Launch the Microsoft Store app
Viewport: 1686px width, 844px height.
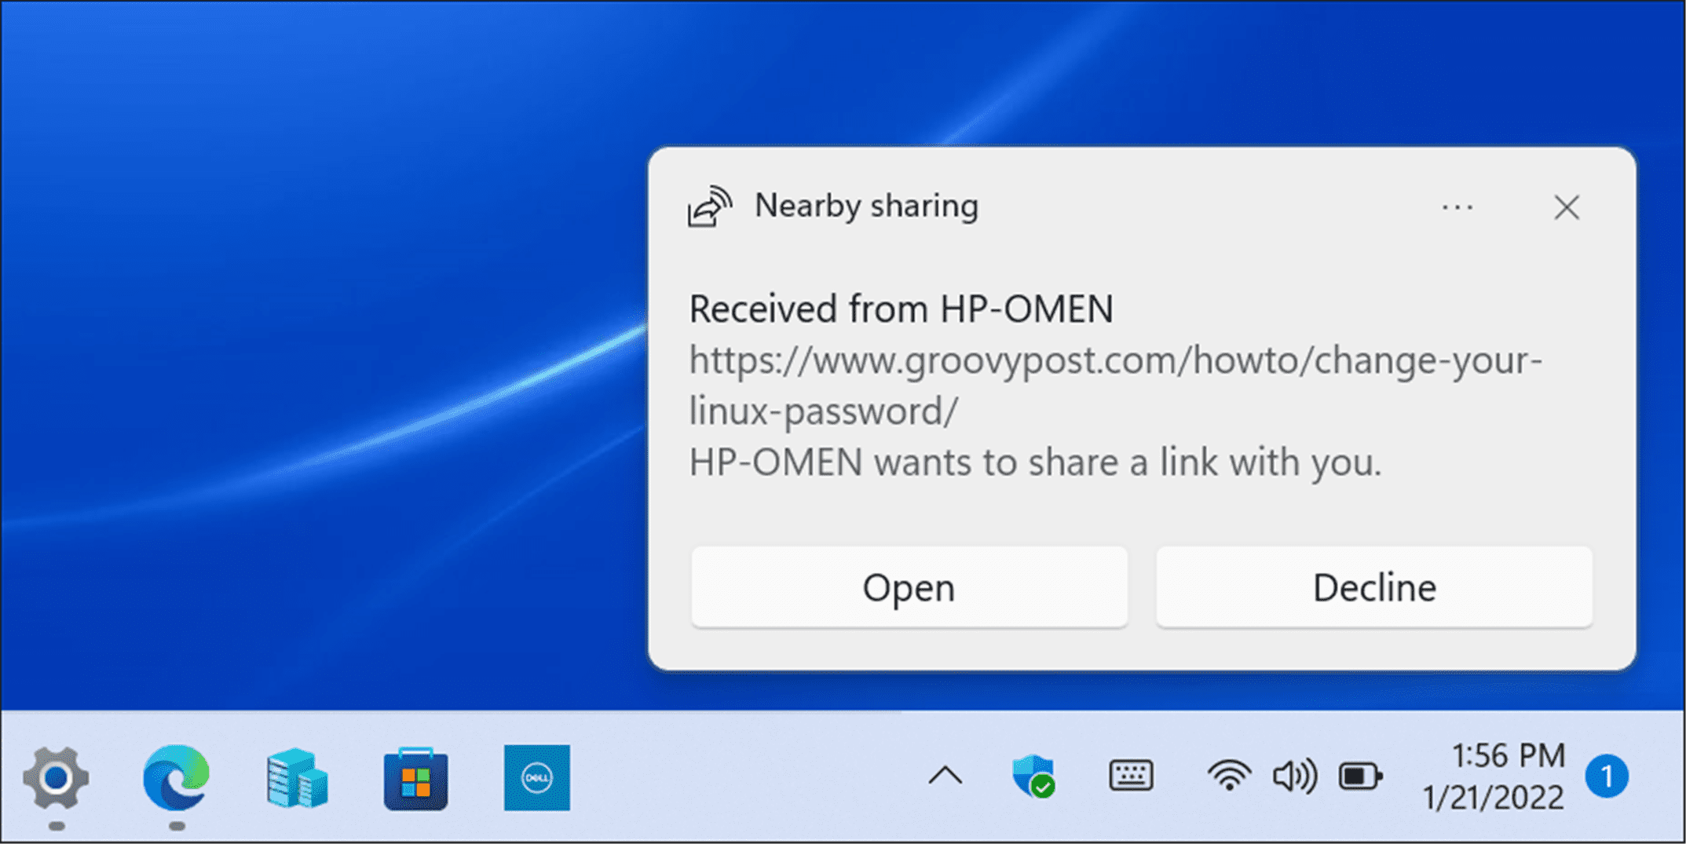click(415, 778)
